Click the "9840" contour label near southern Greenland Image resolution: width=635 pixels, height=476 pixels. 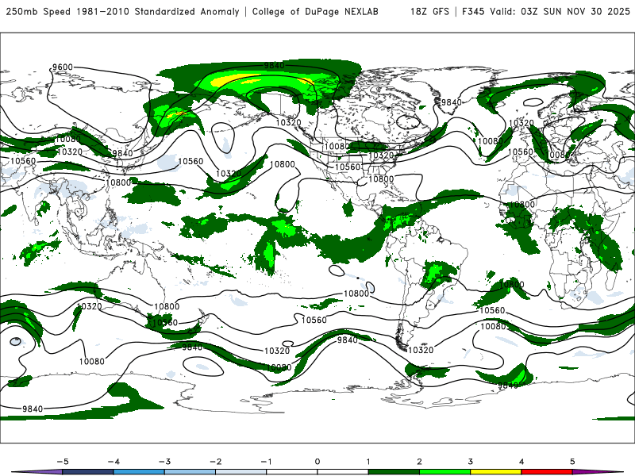click(x=451, y=102)
